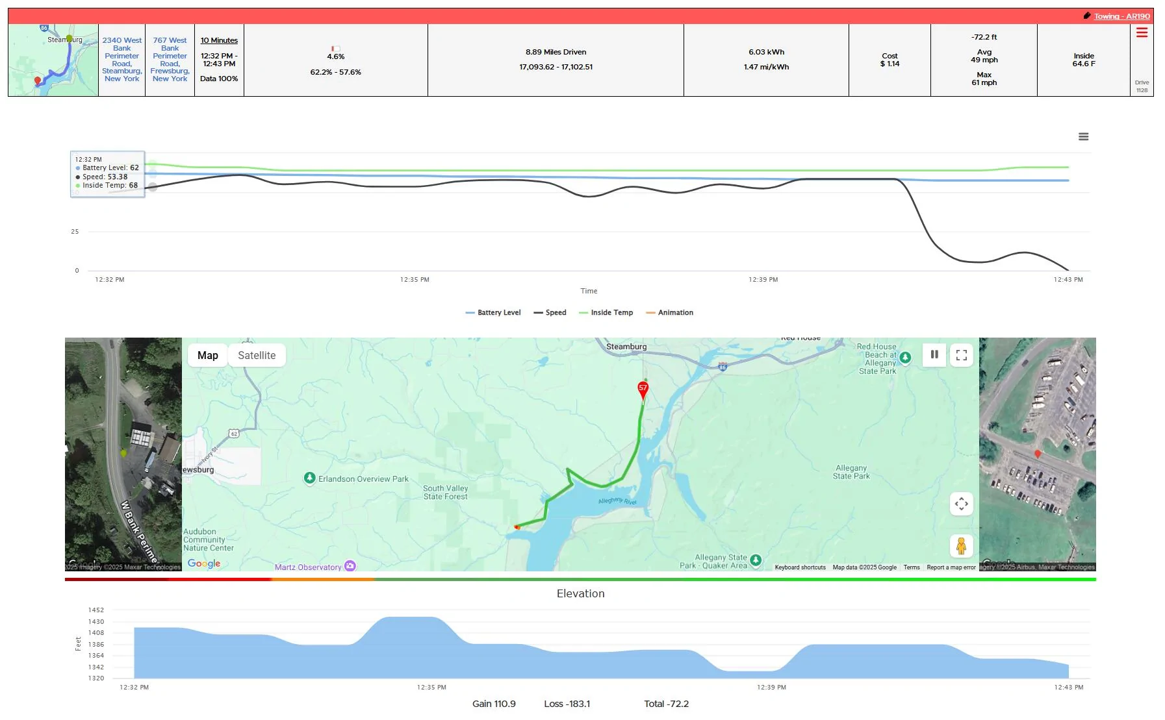Toggle Inside Temp series in legend

click(x=606, y=312)
